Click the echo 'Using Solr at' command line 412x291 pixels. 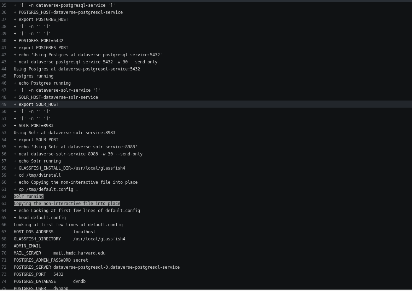76,147
